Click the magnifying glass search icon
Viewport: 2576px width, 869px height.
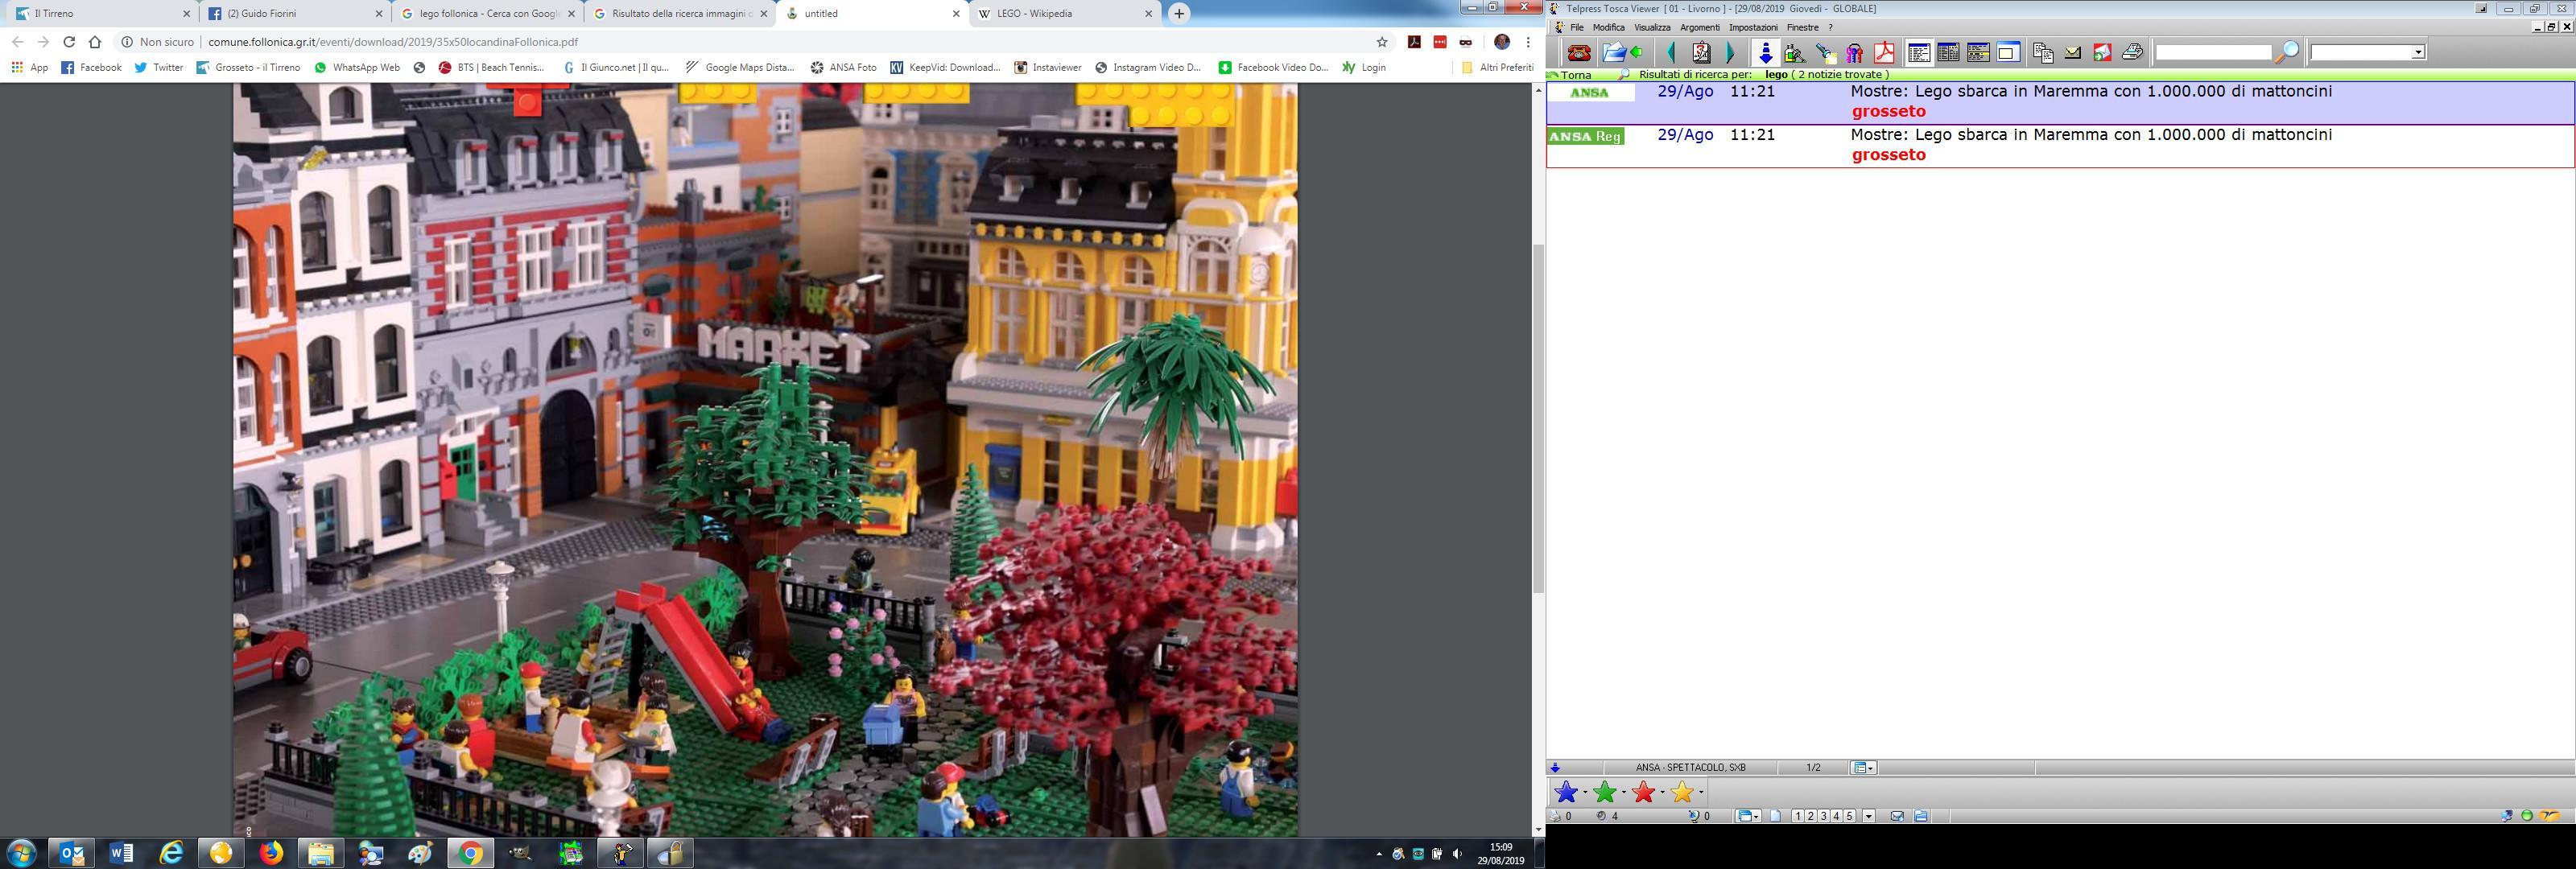pyautogui.click(x=2287, y=52)
